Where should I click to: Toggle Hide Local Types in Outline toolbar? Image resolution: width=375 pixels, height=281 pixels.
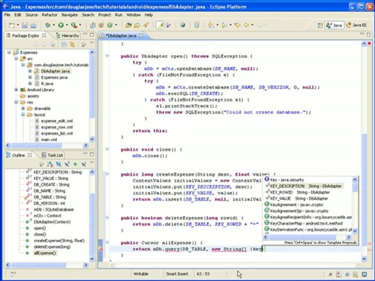click(84, 164)
